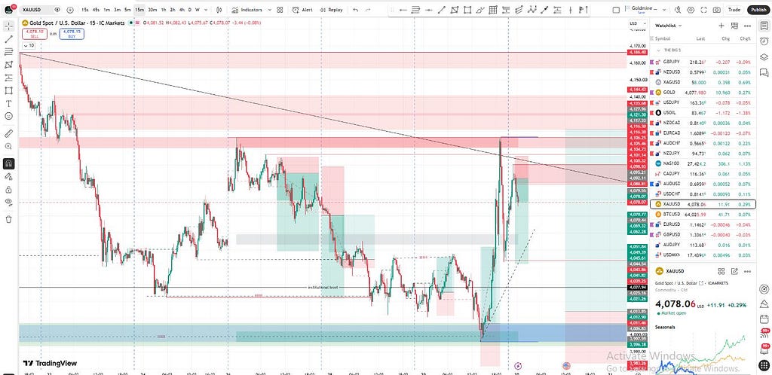772x375 pixels.
Task: Switch to the 4h timeframe
Action: click(182, 10)
